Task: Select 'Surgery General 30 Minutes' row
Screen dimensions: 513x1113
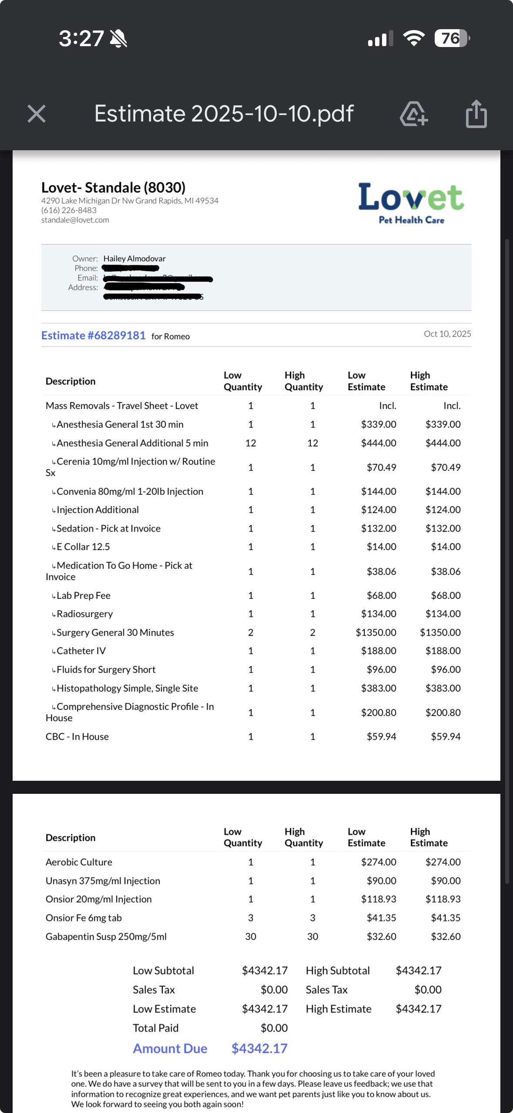Action: 256,633
